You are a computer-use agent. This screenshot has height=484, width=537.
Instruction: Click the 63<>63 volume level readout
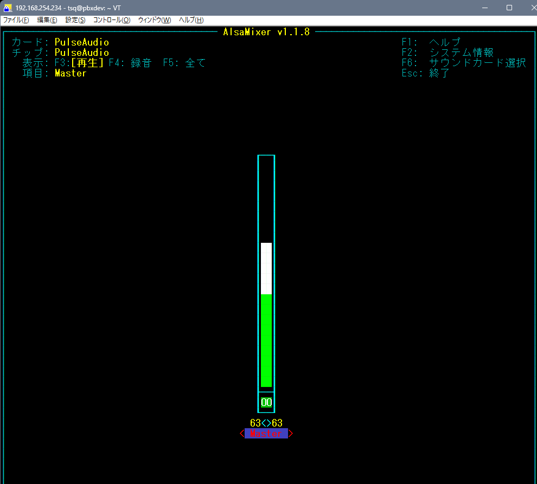(266, 423)
